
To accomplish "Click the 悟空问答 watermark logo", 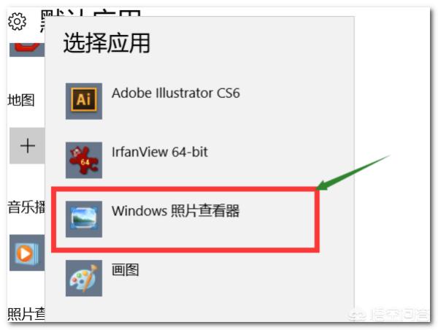I will pos(388,315).
